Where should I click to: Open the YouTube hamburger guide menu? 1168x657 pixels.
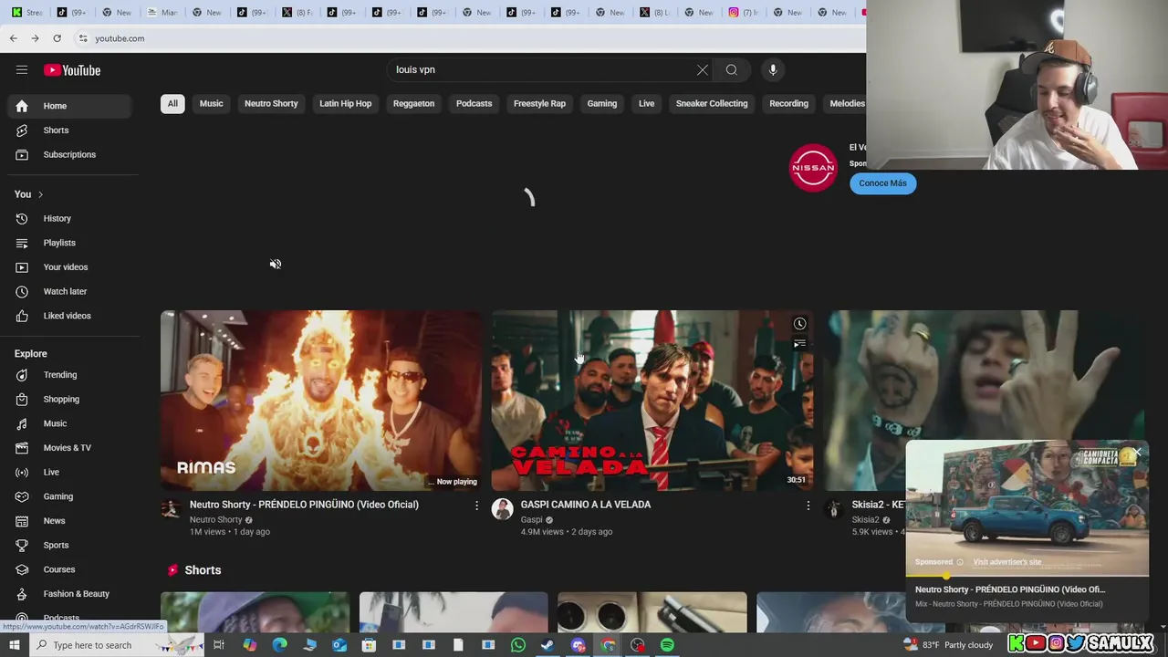pos(22,70)
